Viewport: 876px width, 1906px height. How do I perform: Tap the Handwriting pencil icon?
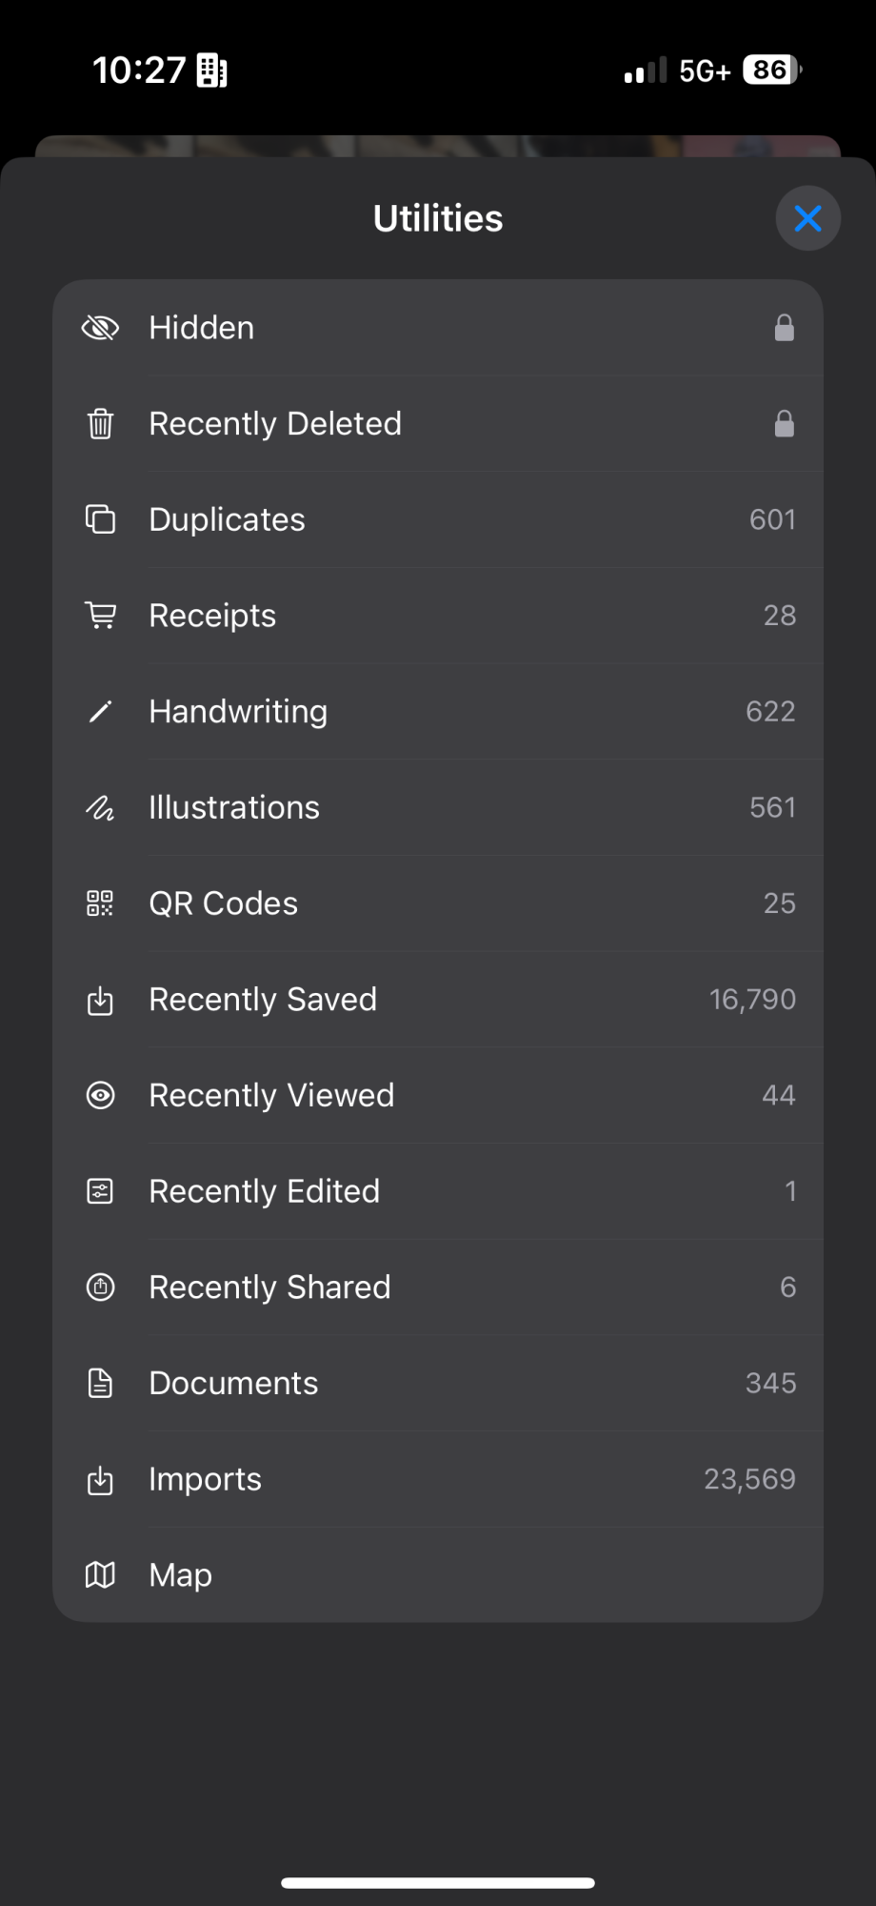click(x=100, y=711)
